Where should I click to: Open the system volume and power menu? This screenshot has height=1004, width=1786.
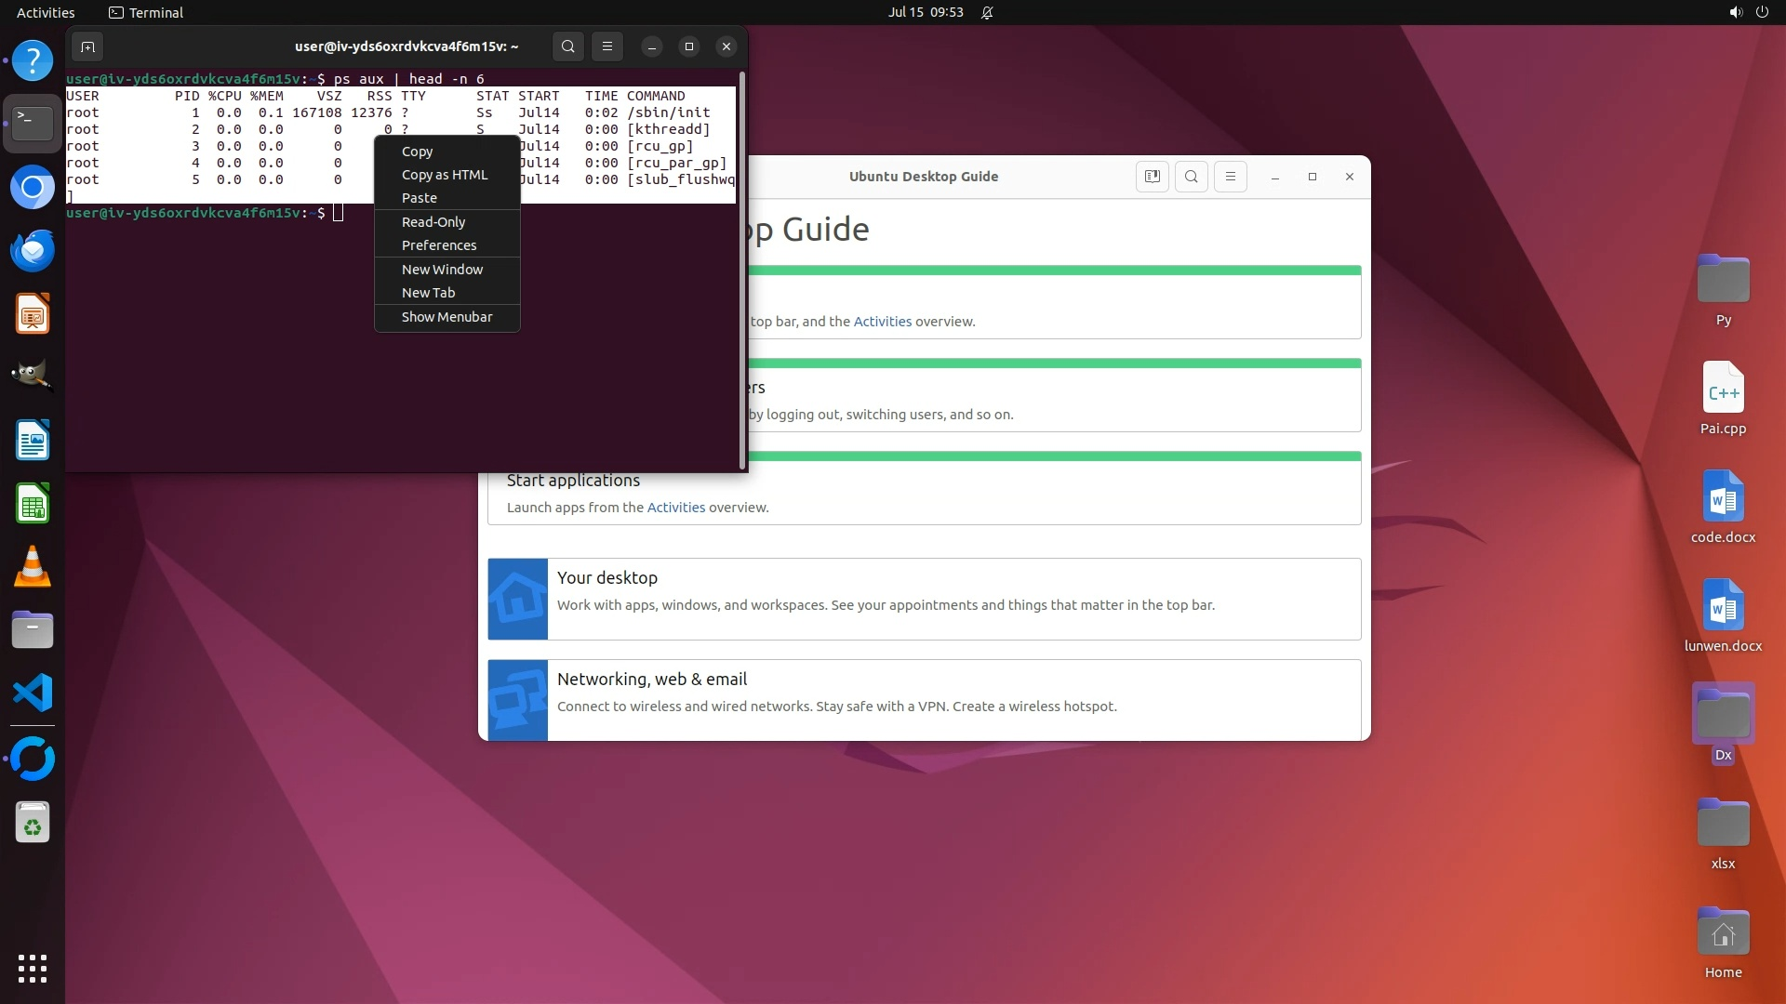[1748, 12]
